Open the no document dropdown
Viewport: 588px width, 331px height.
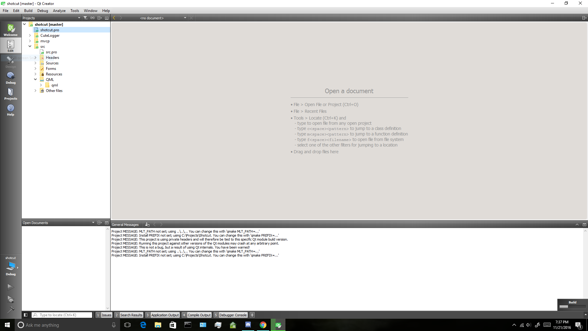185,18
